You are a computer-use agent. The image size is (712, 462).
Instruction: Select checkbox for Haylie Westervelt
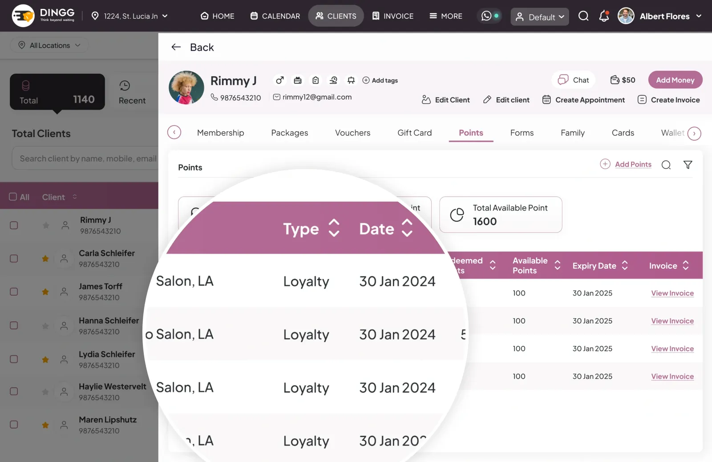(14, 392)
